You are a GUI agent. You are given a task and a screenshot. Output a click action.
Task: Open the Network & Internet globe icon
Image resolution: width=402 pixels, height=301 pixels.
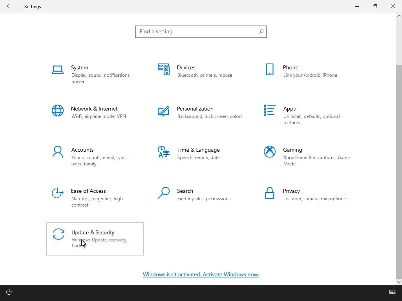point(58,111)
